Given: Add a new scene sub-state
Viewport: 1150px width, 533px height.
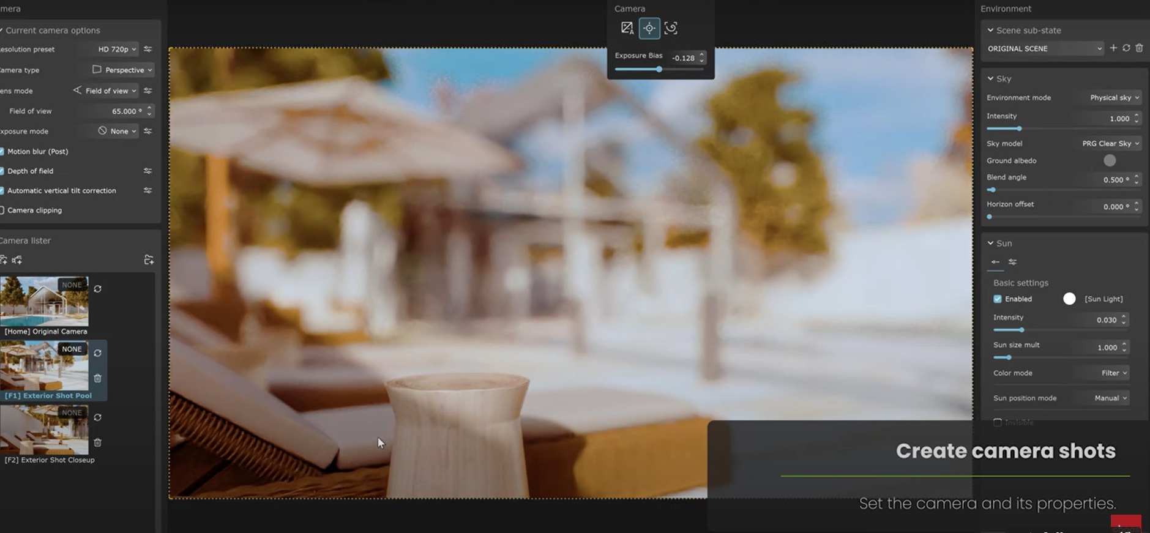Looking at the screenshot, I should (x=1113, y=48).
